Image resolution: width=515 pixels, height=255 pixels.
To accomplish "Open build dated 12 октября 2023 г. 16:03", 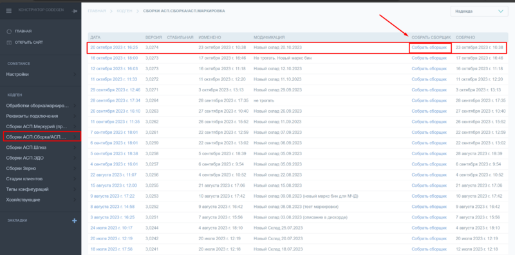I will [x=114, y=69].
